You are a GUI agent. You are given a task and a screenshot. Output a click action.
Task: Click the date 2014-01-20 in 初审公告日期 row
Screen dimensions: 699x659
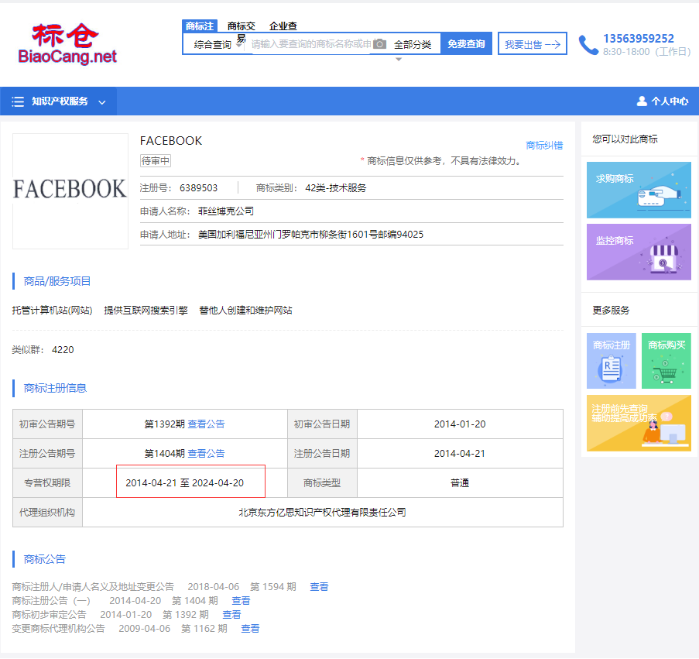[460, 424]
